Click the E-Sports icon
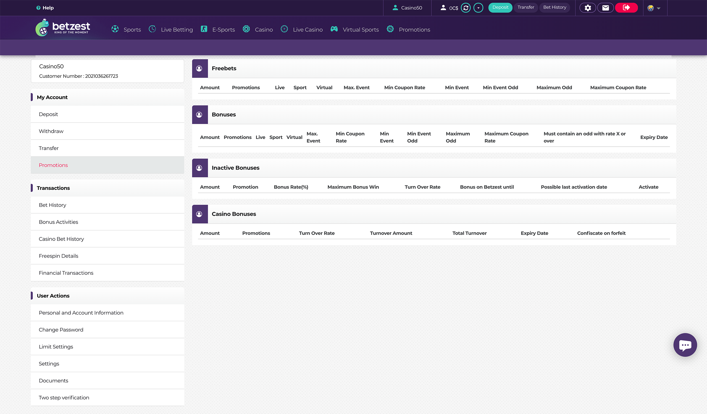 tap(204, 29)
